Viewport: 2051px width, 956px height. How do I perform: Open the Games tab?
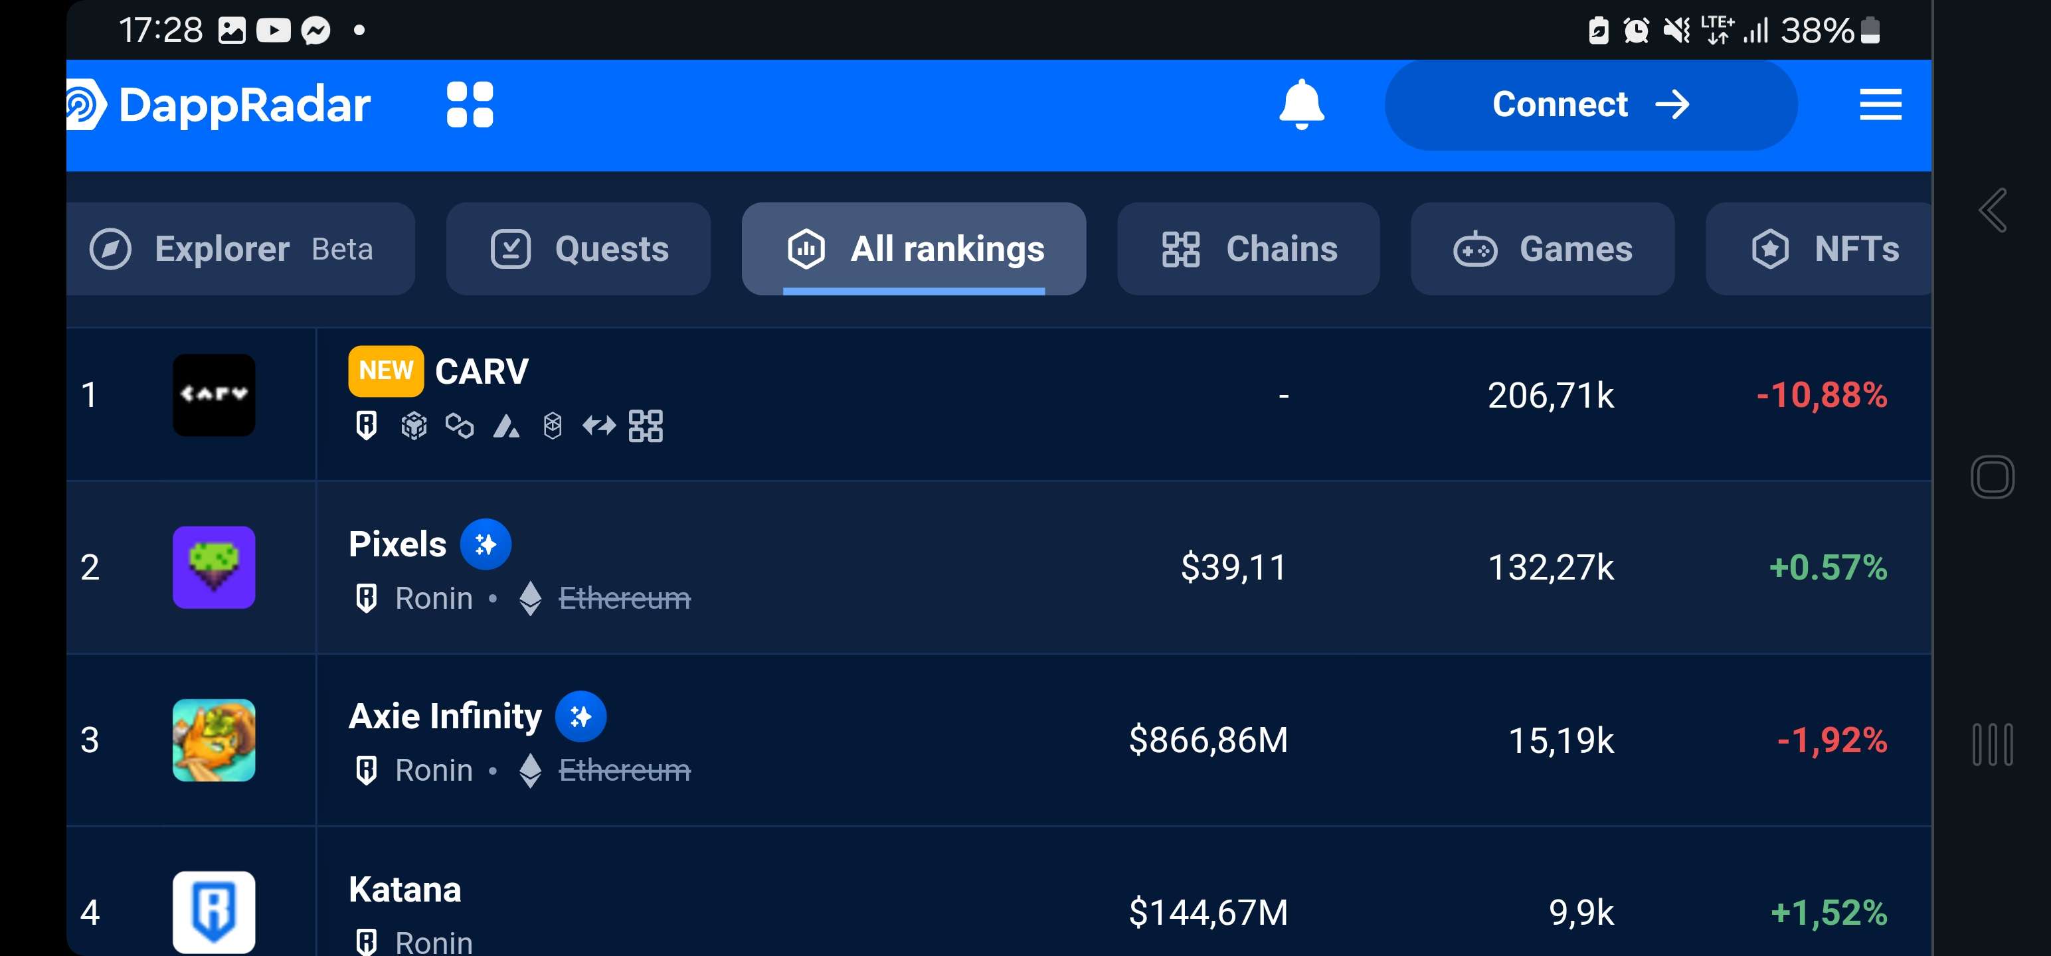pyautogui.click(x=1542, y=249)
